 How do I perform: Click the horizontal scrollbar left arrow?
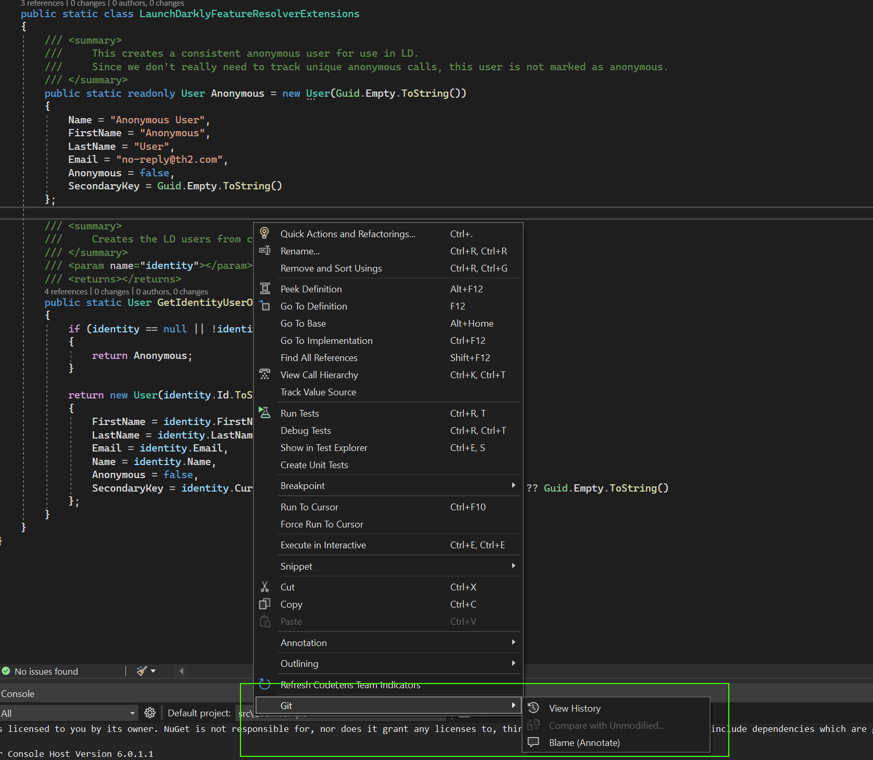point(181,671)
